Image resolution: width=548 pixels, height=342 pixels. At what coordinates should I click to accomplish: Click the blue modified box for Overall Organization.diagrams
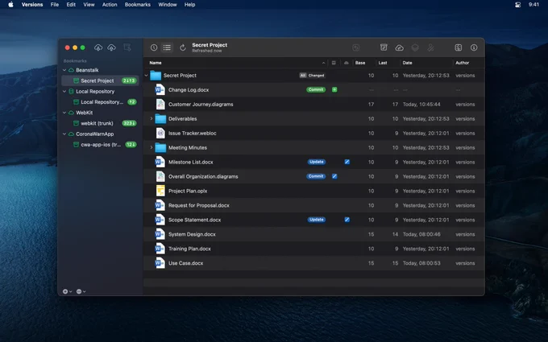(334, 176)
